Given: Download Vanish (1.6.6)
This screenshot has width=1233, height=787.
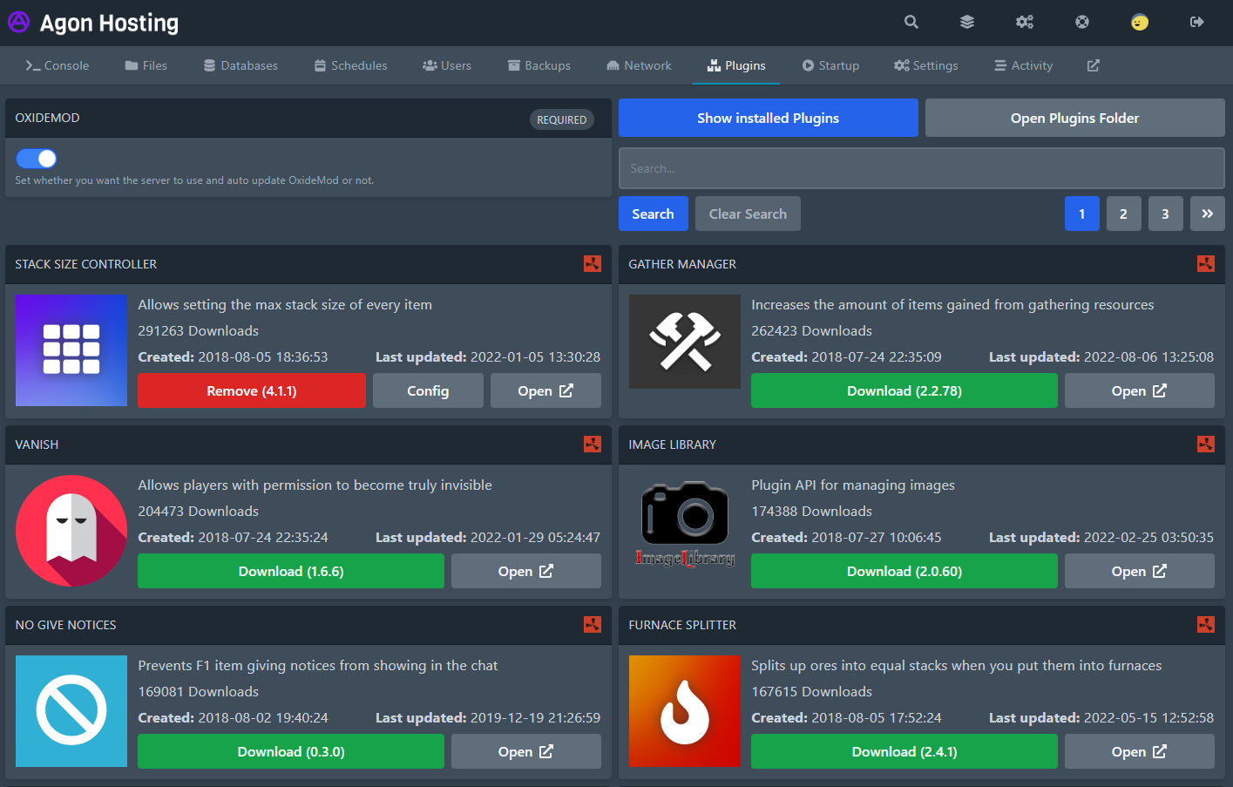Looking at the screenshot, I should [x=291, y=571].
